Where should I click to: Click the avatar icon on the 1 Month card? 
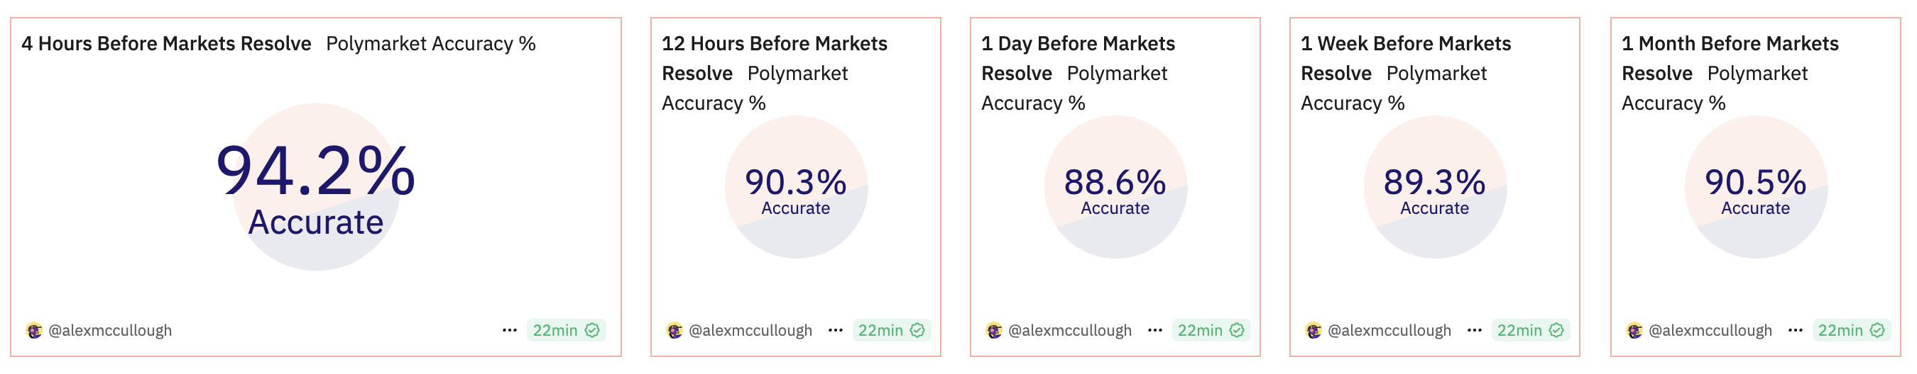pos(1635,330)
